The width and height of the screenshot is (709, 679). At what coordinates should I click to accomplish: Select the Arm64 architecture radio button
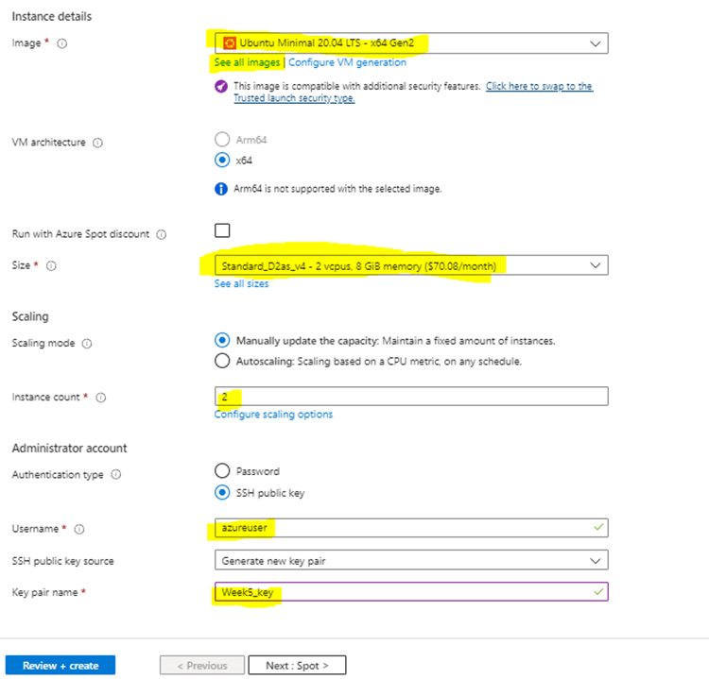click(222, 140)
